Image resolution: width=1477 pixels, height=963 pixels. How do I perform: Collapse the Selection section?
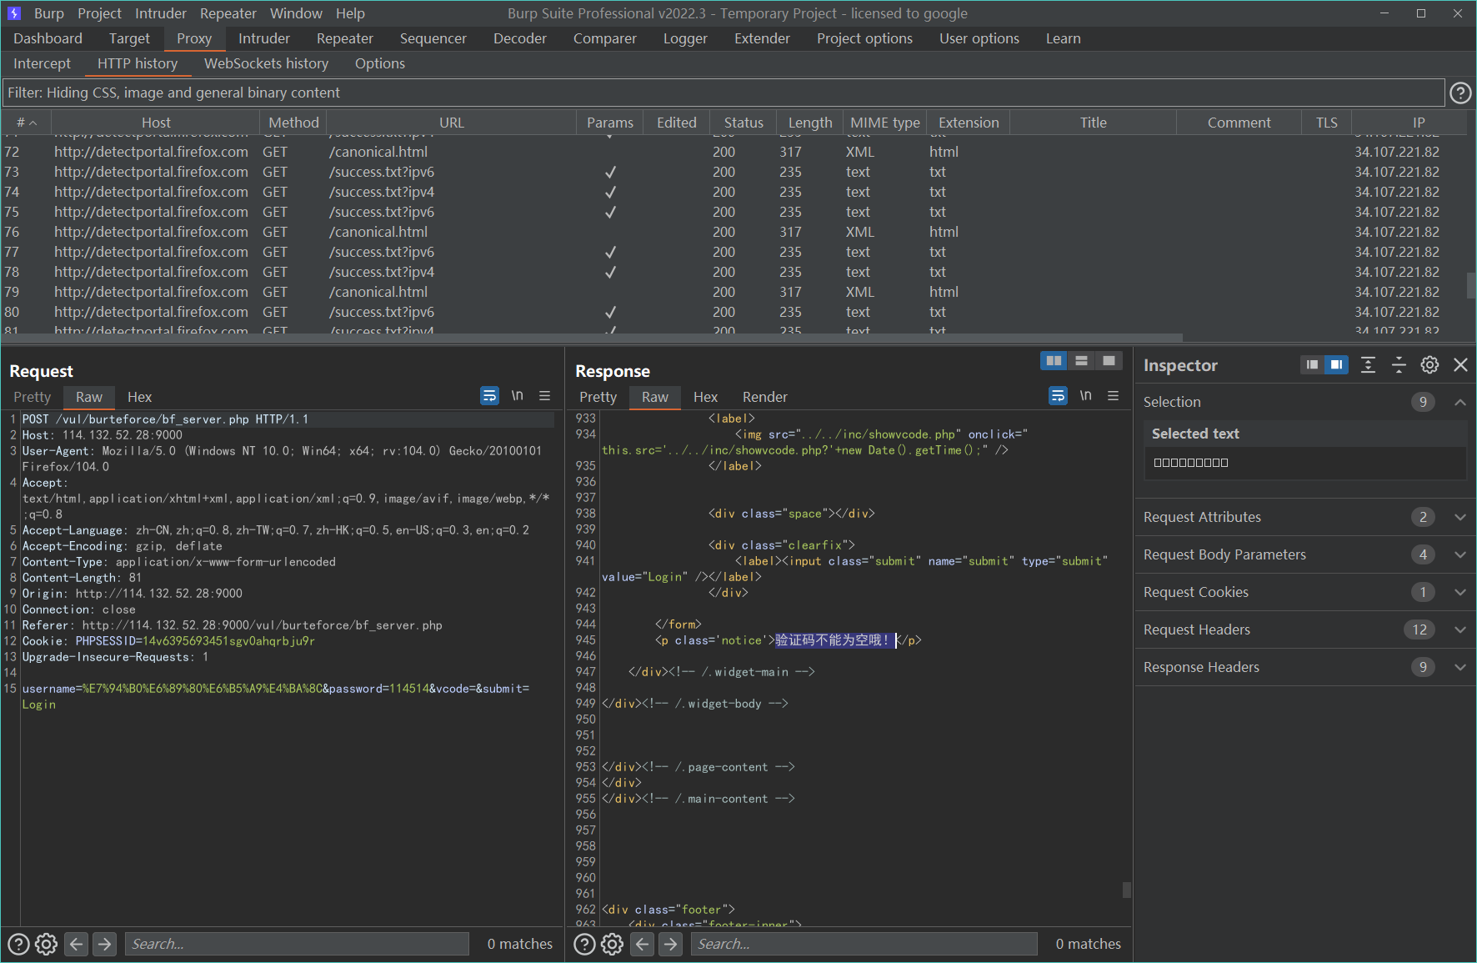[x=1460, y=402]
